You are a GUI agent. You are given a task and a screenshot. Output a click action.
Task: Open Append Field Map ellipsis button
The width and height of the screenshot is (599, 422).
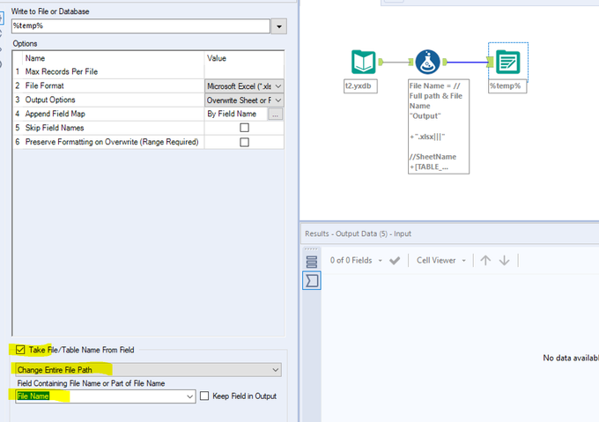click(x=276, y=115)
